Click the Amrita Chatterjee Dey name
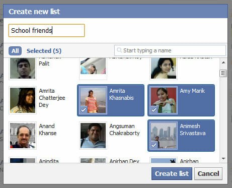232x188 pixels. (x=52, y=98)
